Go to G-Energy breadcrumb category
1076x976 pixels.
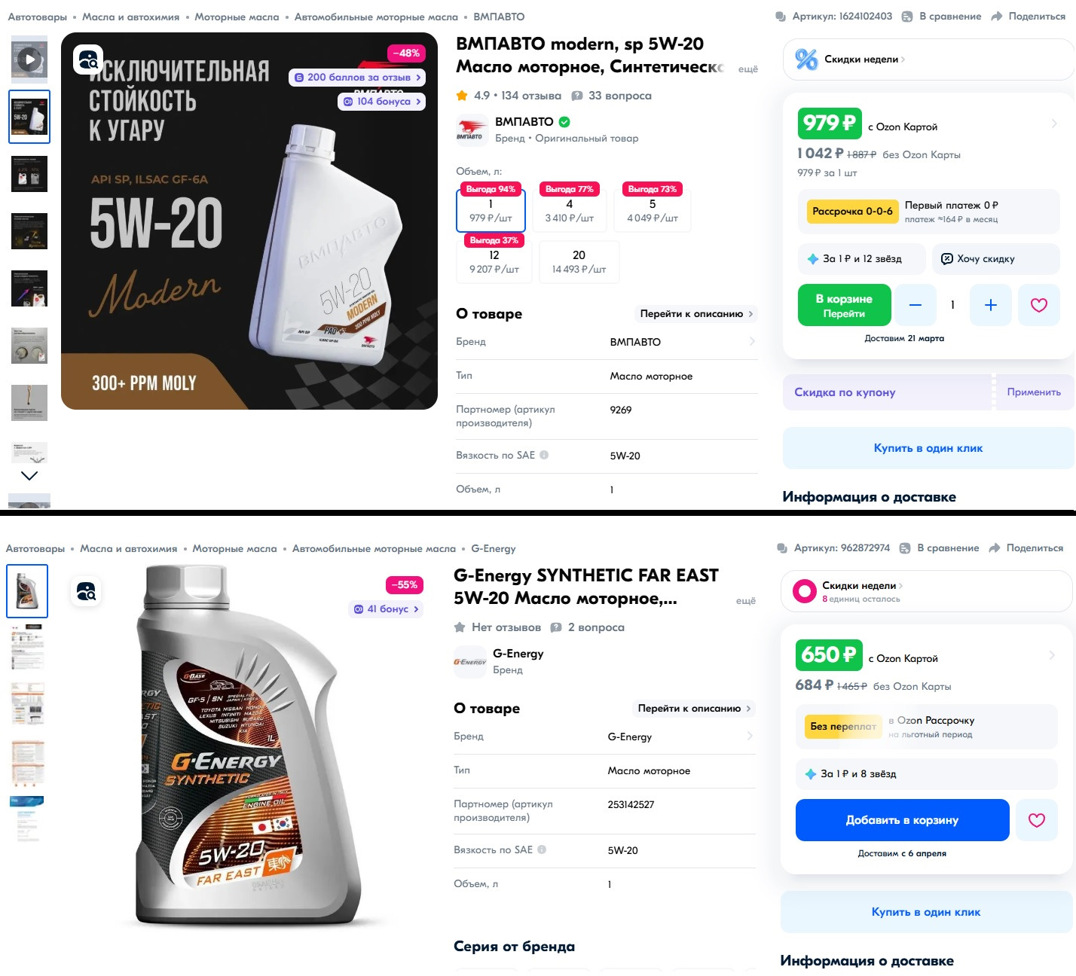[x=494, y=549]
